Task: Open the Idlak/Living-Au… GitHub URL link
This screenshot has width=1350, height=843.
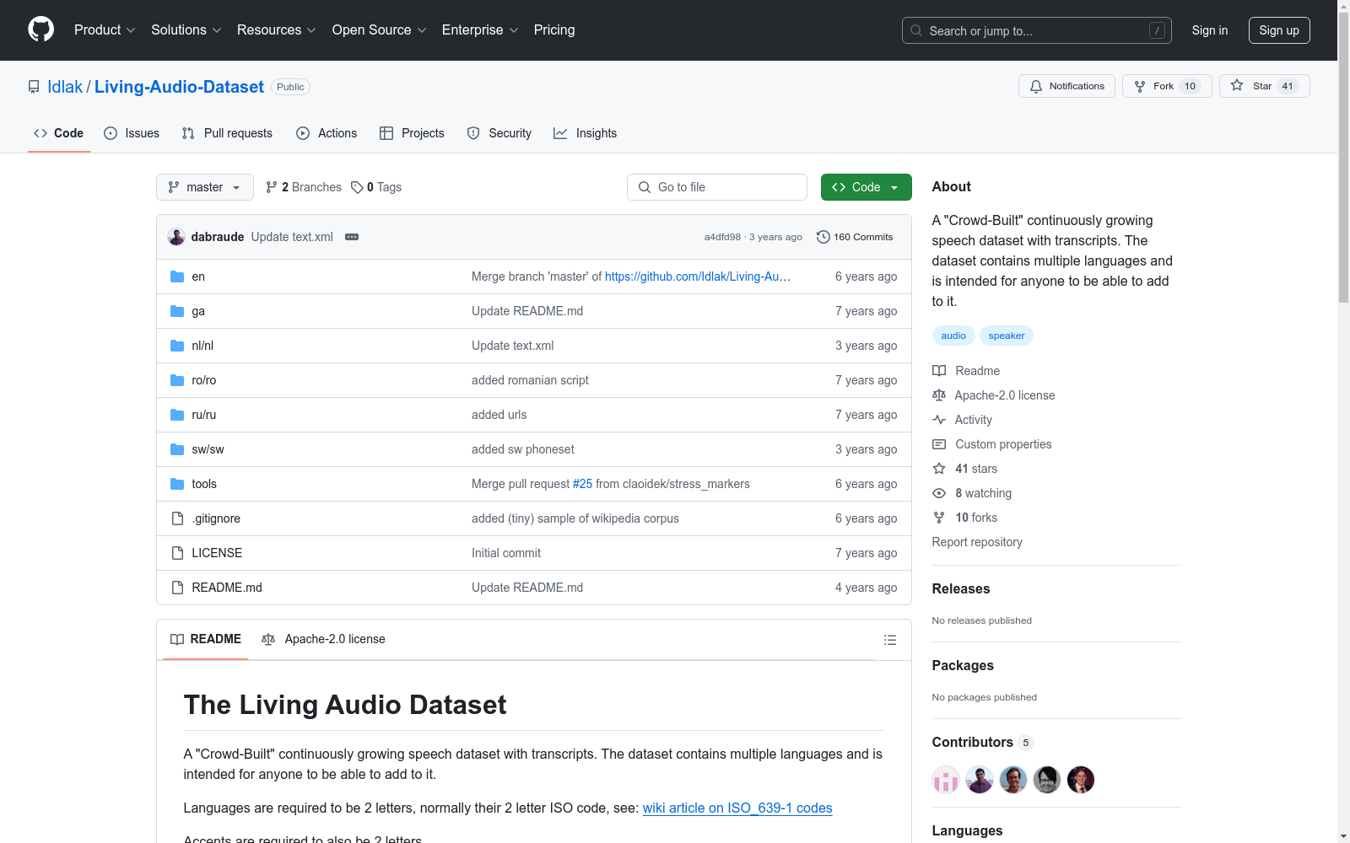Action: click(x=698, y=277)
